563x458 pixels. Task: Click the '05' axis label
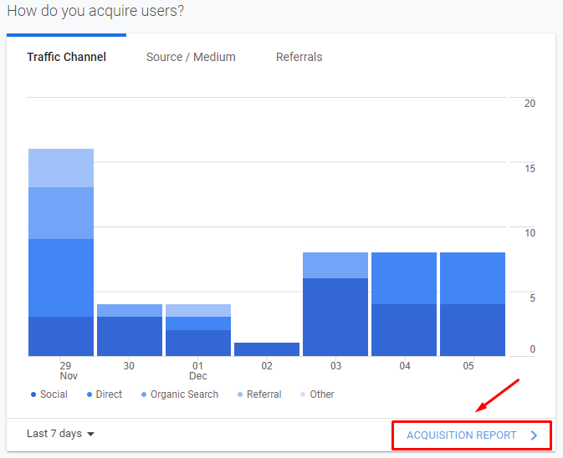pyautogui.click(x=468, y=366)
